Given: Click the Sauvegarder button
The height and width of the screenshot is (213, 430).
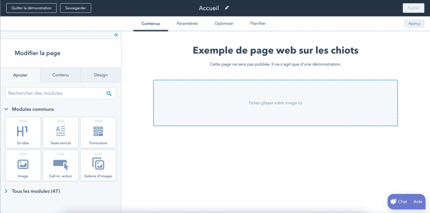Looking at the screenshot, I should pos(76,8).
